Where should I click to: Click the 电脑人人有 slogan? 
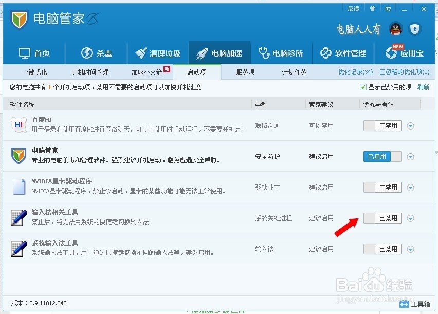(x=359, y=29)
